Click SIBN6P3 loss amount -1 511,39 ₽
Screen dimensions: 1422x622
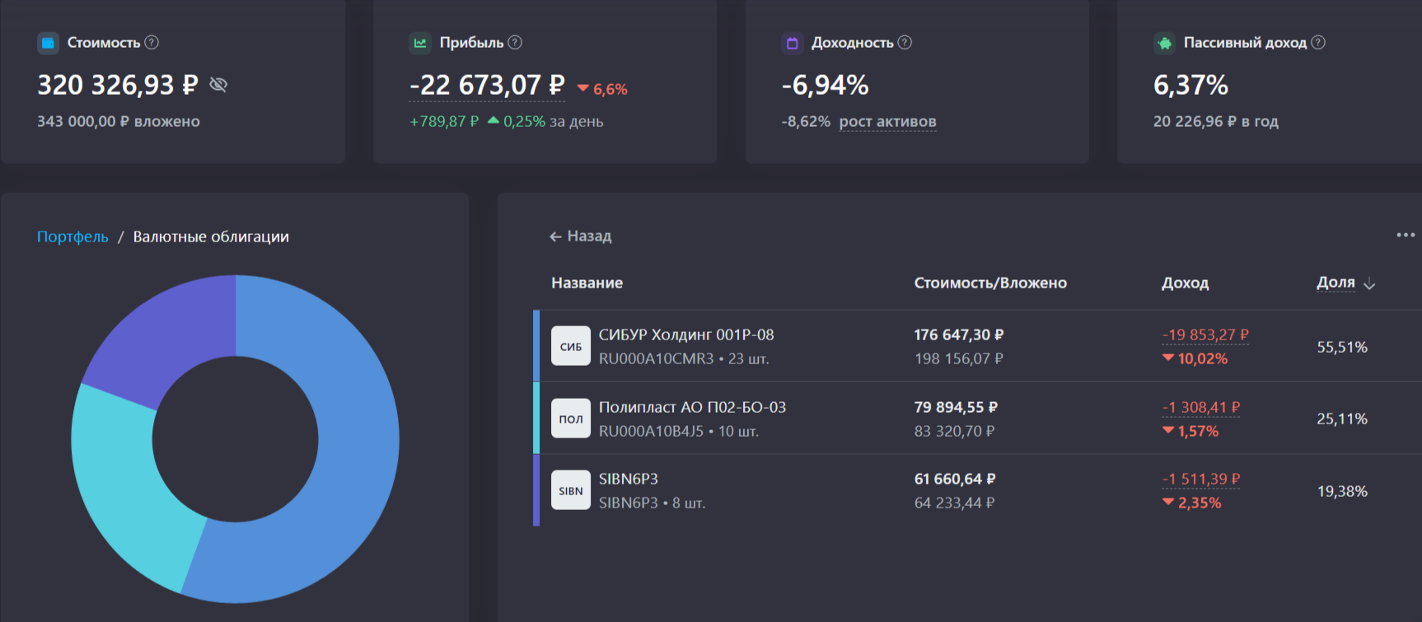click(x=1200, y=479)
